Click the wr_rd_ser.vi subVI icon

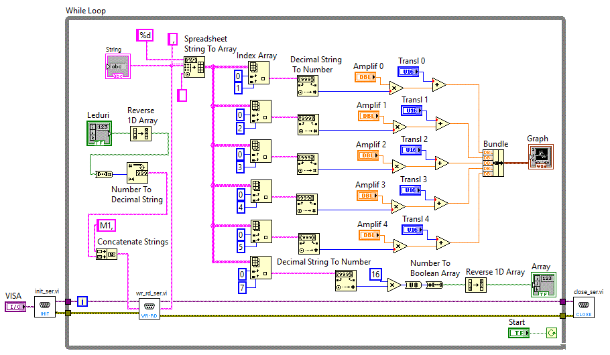point(149,309)
